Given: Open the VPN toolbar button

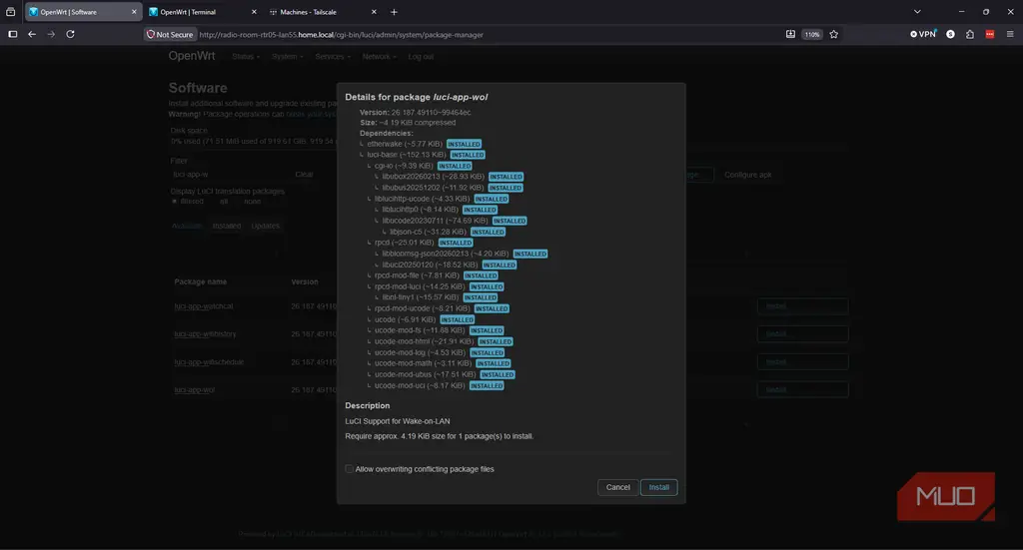Looking at the screenshot, I should tap(922, 35).
